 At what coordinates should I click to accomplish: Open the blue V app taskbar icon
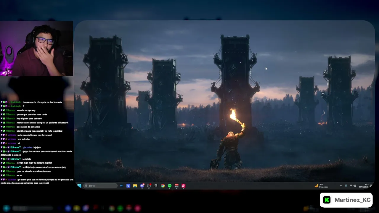(128, 186)
